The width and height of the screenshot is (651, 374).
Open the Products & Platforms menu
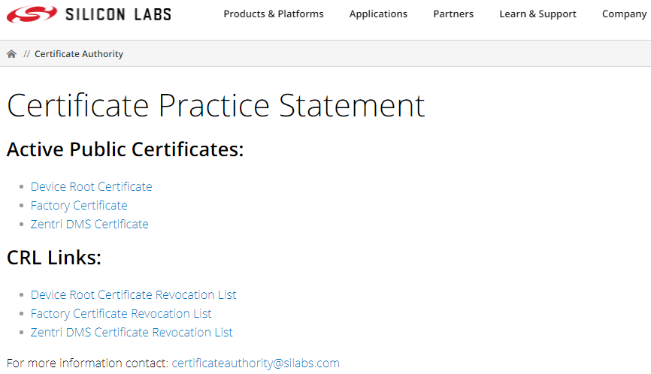[274, 14]
